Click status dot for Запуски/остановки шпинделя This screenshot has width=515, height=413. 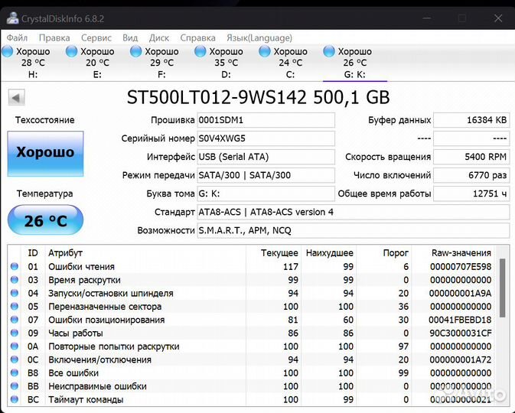[x=14, y=293]
